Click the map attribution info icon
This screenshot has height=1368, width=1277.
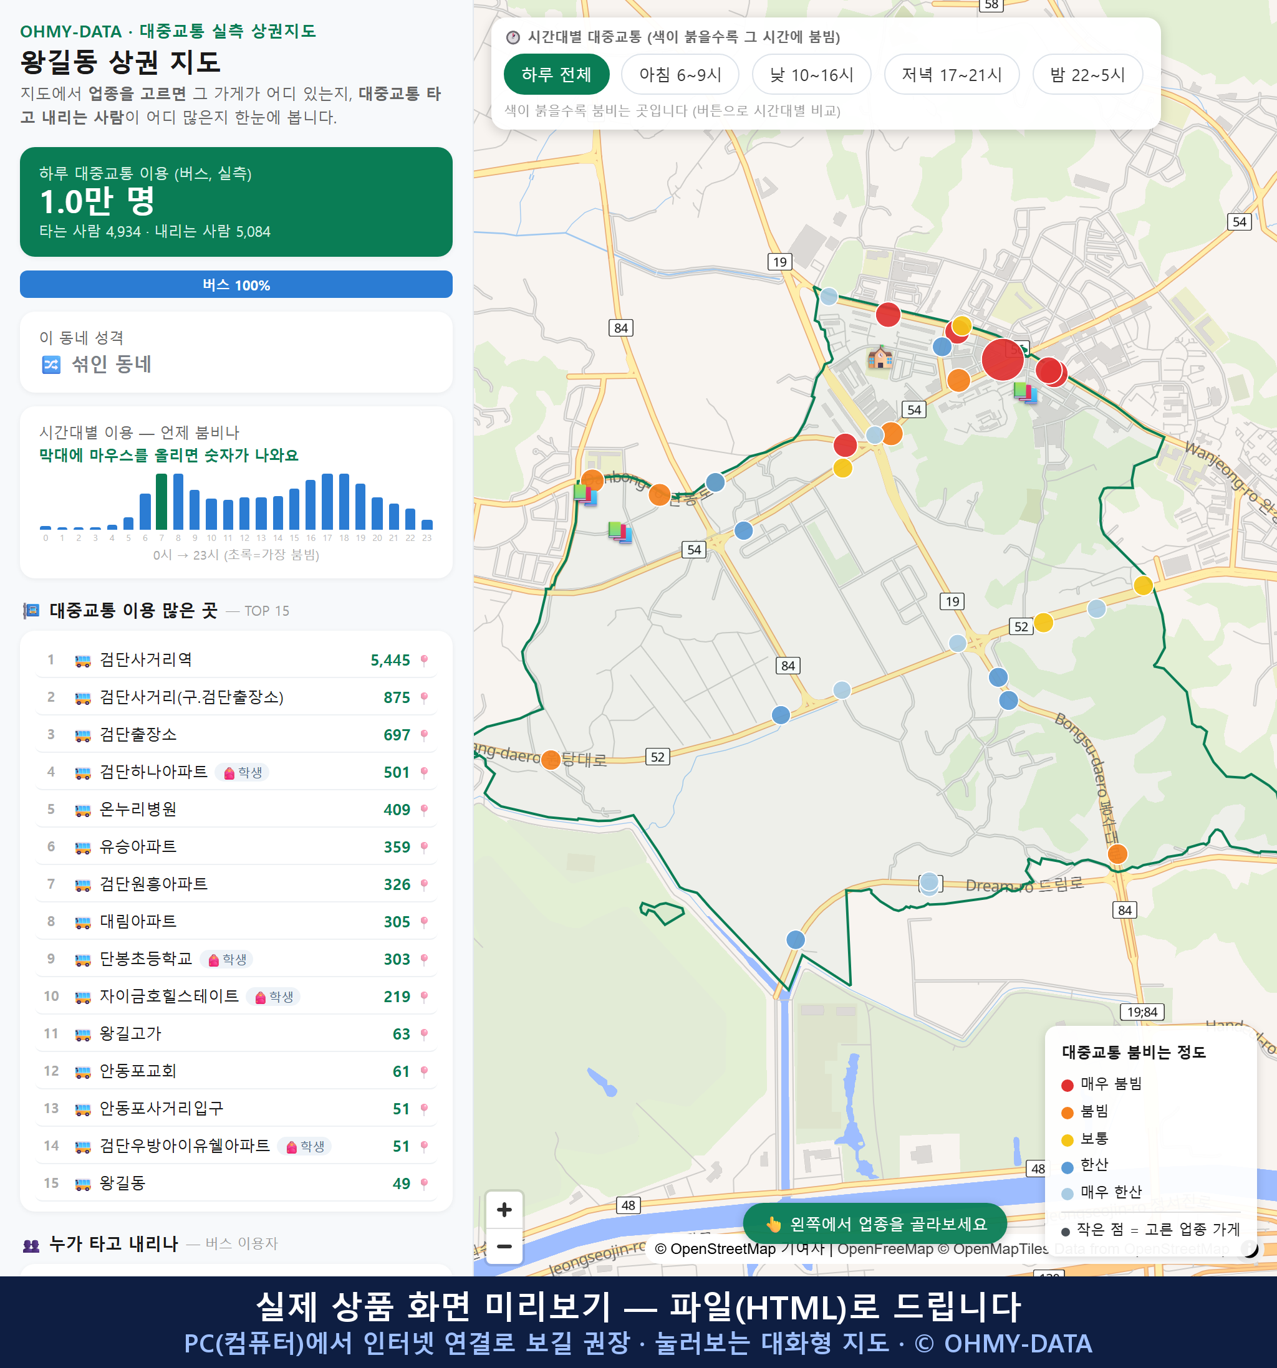click(1249, 1248)
